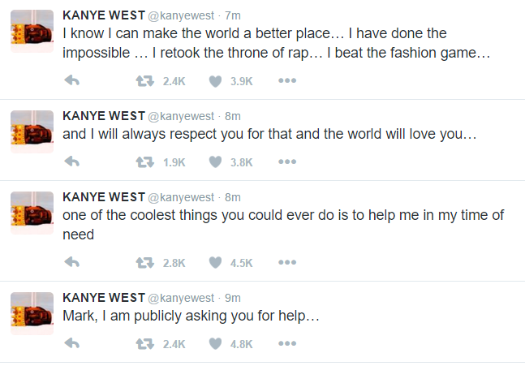This screenshot has width=525, height=366.
Task: Reply to the 'Mark, I am publicly asking' tweet
Action: pos(71,343)
